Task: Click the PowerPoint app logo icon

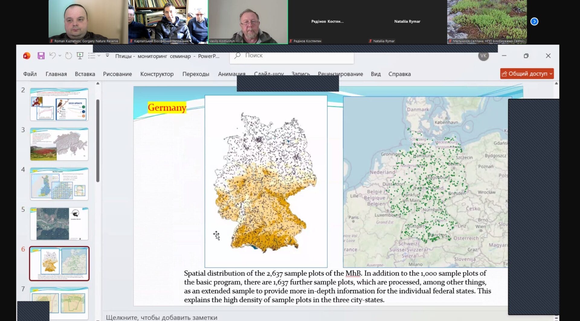Action: (x=27, y=56)
